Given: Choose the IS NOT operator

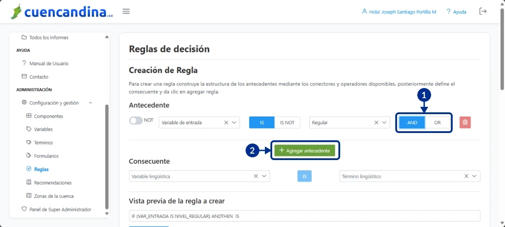Looking at the screenshot, I should (x=287, y=122).
